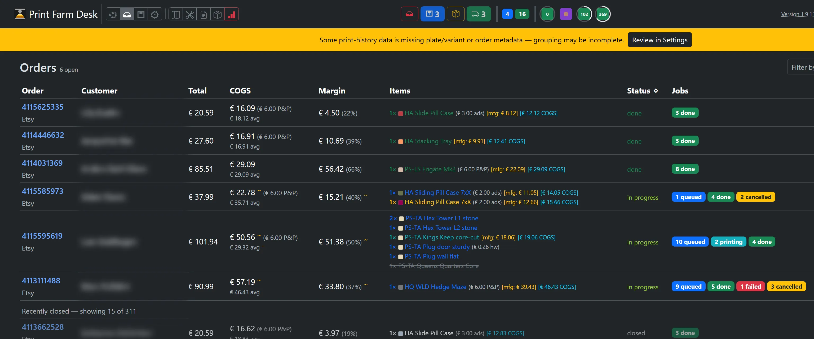Click the 10 queued jobs badge
The width and height of the screenshot is (814, 339).
(x=690, y=242)
